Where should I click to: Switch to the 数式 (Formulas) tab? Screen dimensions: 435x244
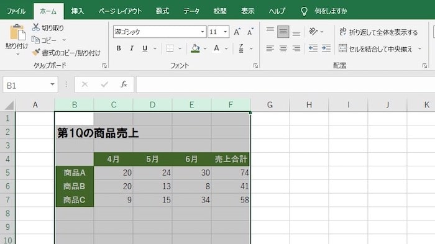162,11
